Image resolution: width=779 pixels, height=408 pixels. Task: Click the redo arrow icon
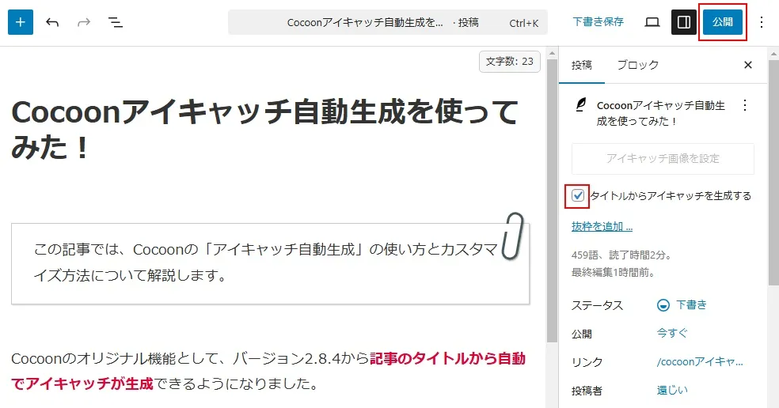click(84, 22)
